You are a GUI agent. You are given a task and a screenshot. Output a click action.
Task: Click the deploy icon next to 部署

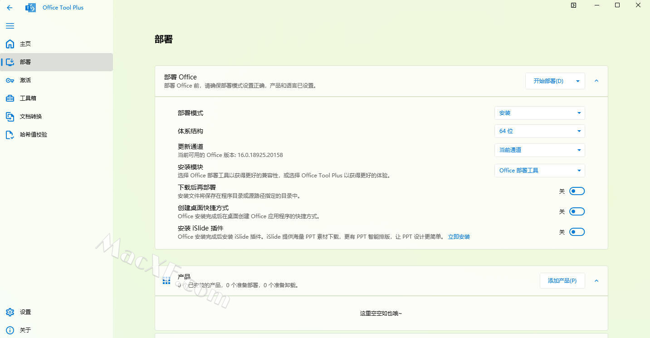click(x=10, y=62)
